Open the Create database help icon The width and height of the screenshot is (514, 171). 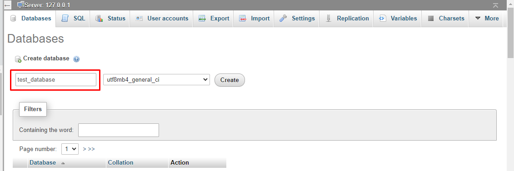point(76,59)
